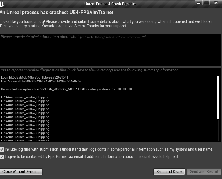Uncheck agree to be contacted by Epic Games
Screen dimensions: 222x179
(2, 157)
